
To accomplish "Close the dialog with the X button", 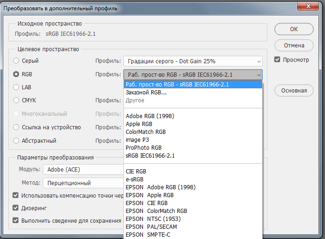I will click(308, 6).
